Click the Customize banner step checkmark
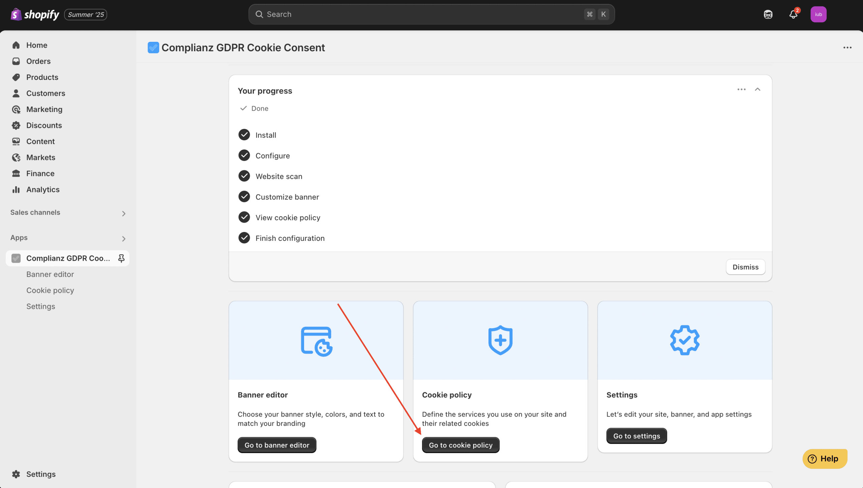 tap(244, 197)
